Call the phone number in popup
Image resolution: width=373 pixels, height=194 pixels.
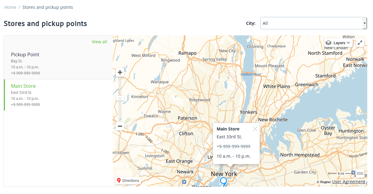233,146
